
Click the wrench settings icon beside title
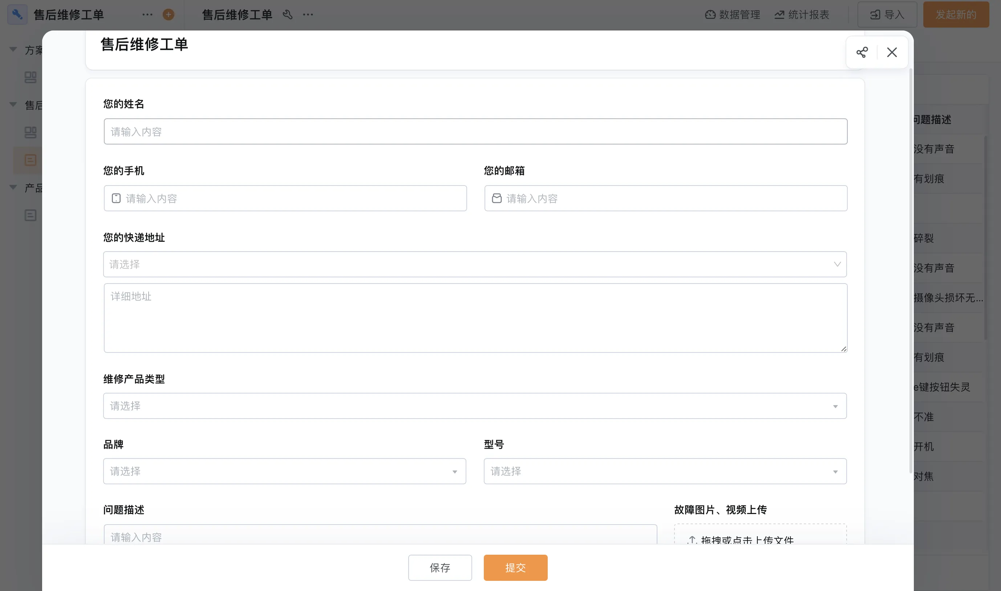[x=288, y=15]
